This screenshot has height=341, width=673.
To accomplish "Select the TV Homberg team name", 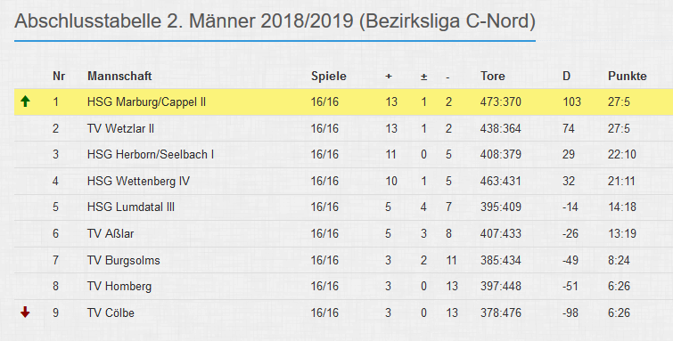I will coord(119,286).
